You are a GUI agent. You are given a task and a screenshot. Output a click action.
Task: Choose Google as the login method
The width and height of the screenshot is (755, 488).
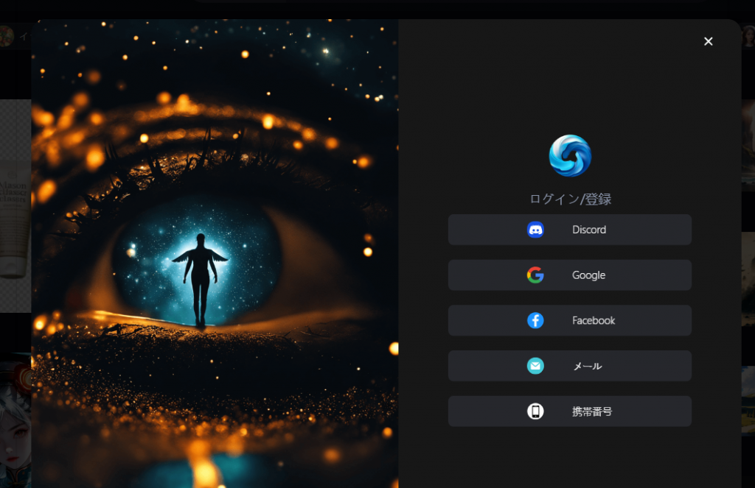pyautogui.click(x=570, y=275)
